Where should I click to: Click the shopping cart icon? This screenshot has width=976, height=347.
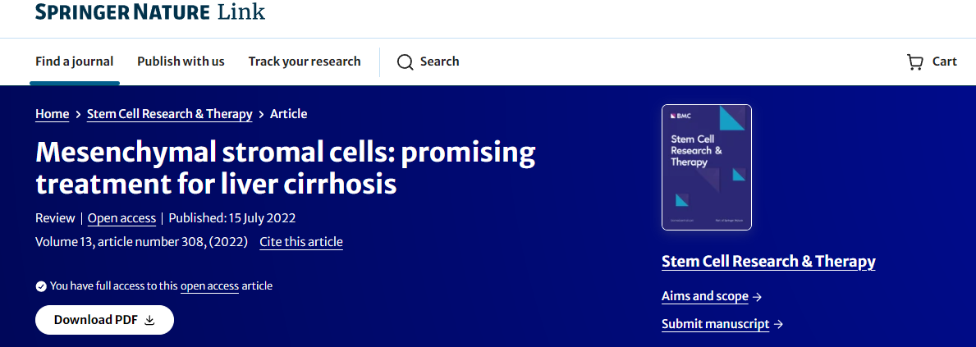[x=914, y=62]
